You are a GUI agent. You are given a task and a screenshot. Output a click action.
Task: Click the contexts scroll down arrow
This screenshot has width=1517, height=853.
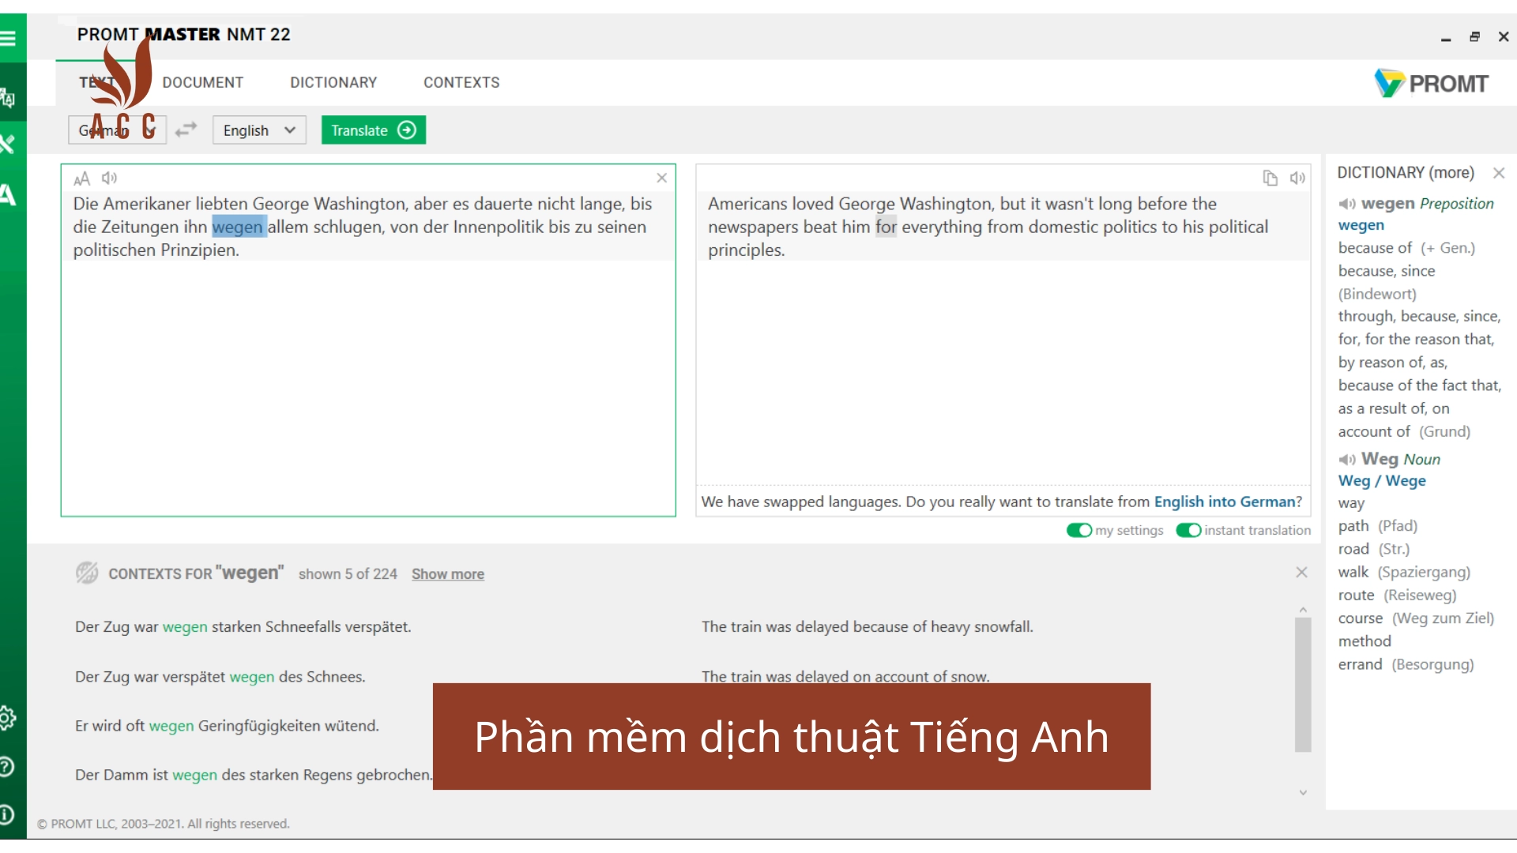point(1303,792)
